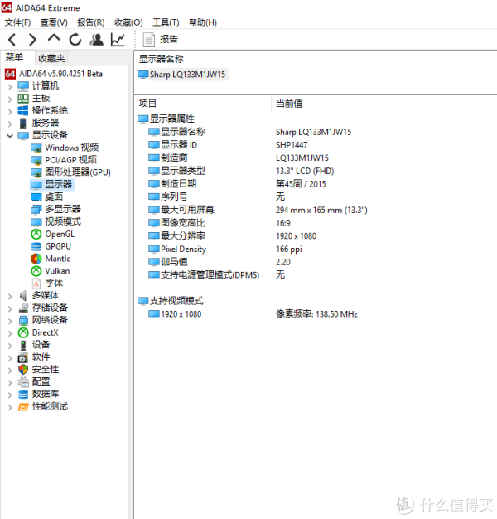Select the OpenGL icon in tree
Viewport: 497px width, 519px height.
point(36,235)
